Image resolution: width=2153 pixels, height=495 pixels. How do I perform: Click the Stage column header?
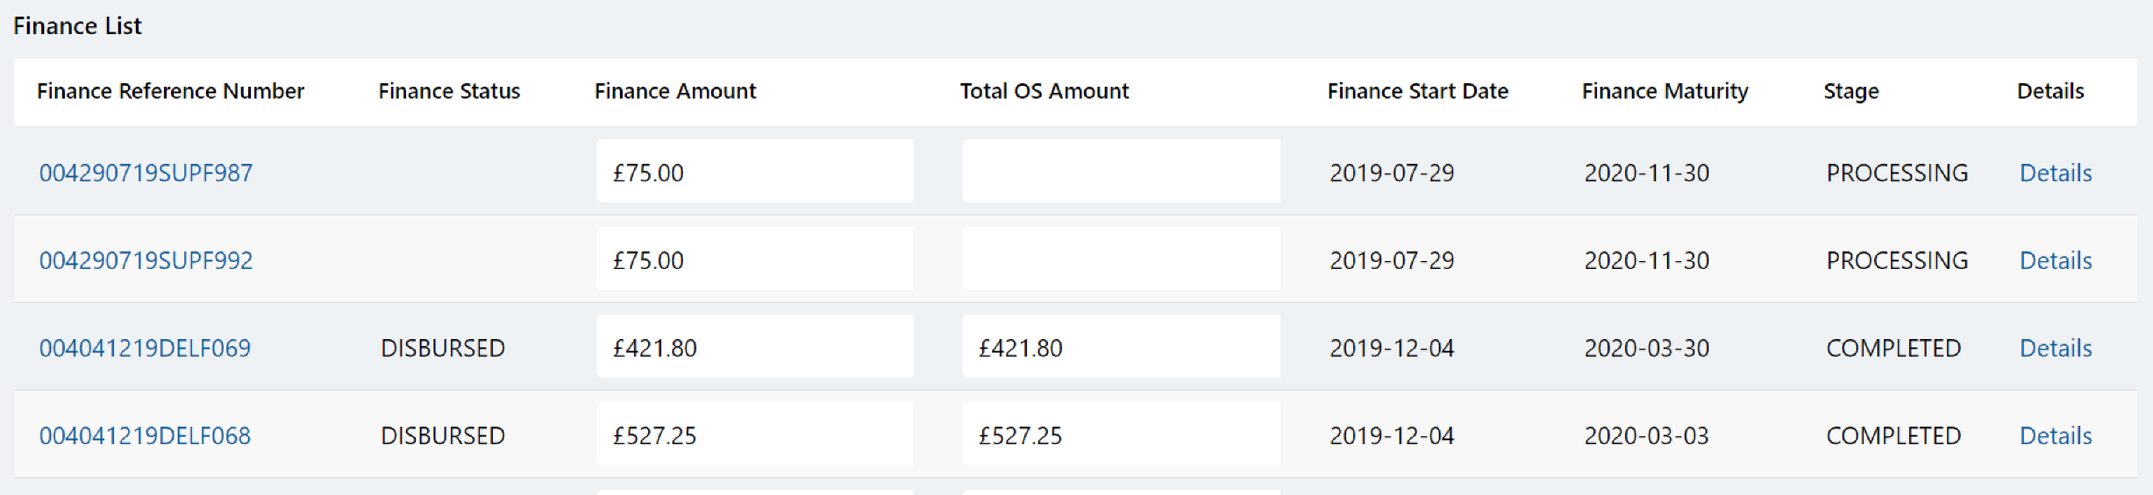pyautogui.click(x=1850, y=91)
